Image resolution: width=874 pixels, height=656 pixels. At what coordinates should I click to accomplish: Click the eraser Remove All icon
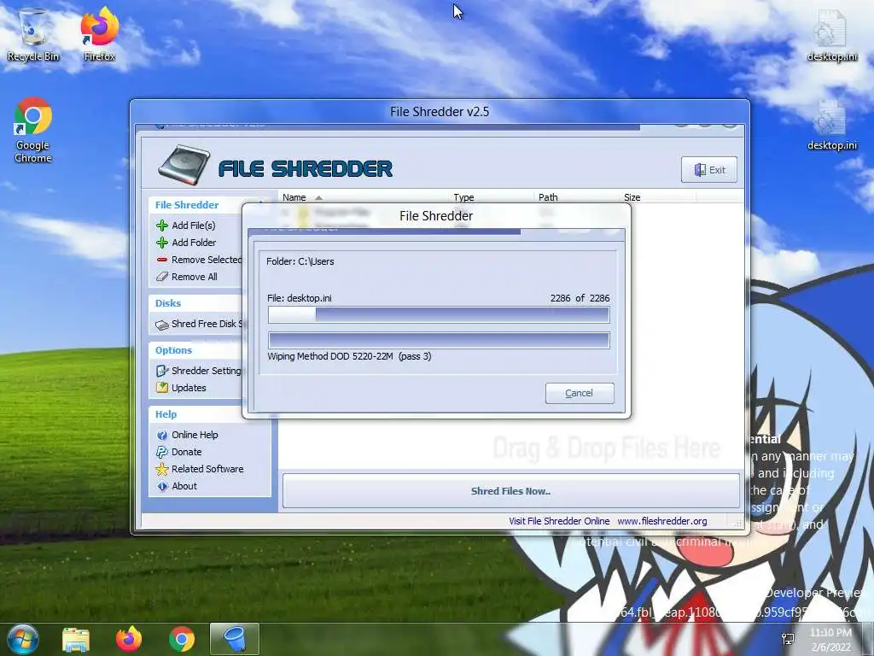coord(162,277)
